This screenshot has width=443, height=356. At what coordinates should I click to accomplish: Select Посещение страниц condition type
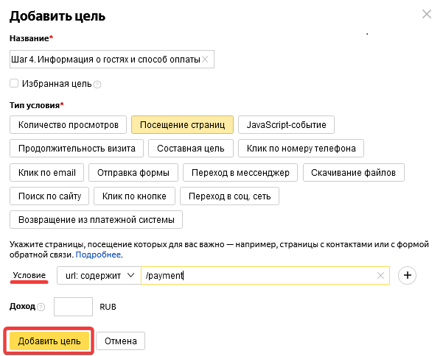(x=182, y=124)
